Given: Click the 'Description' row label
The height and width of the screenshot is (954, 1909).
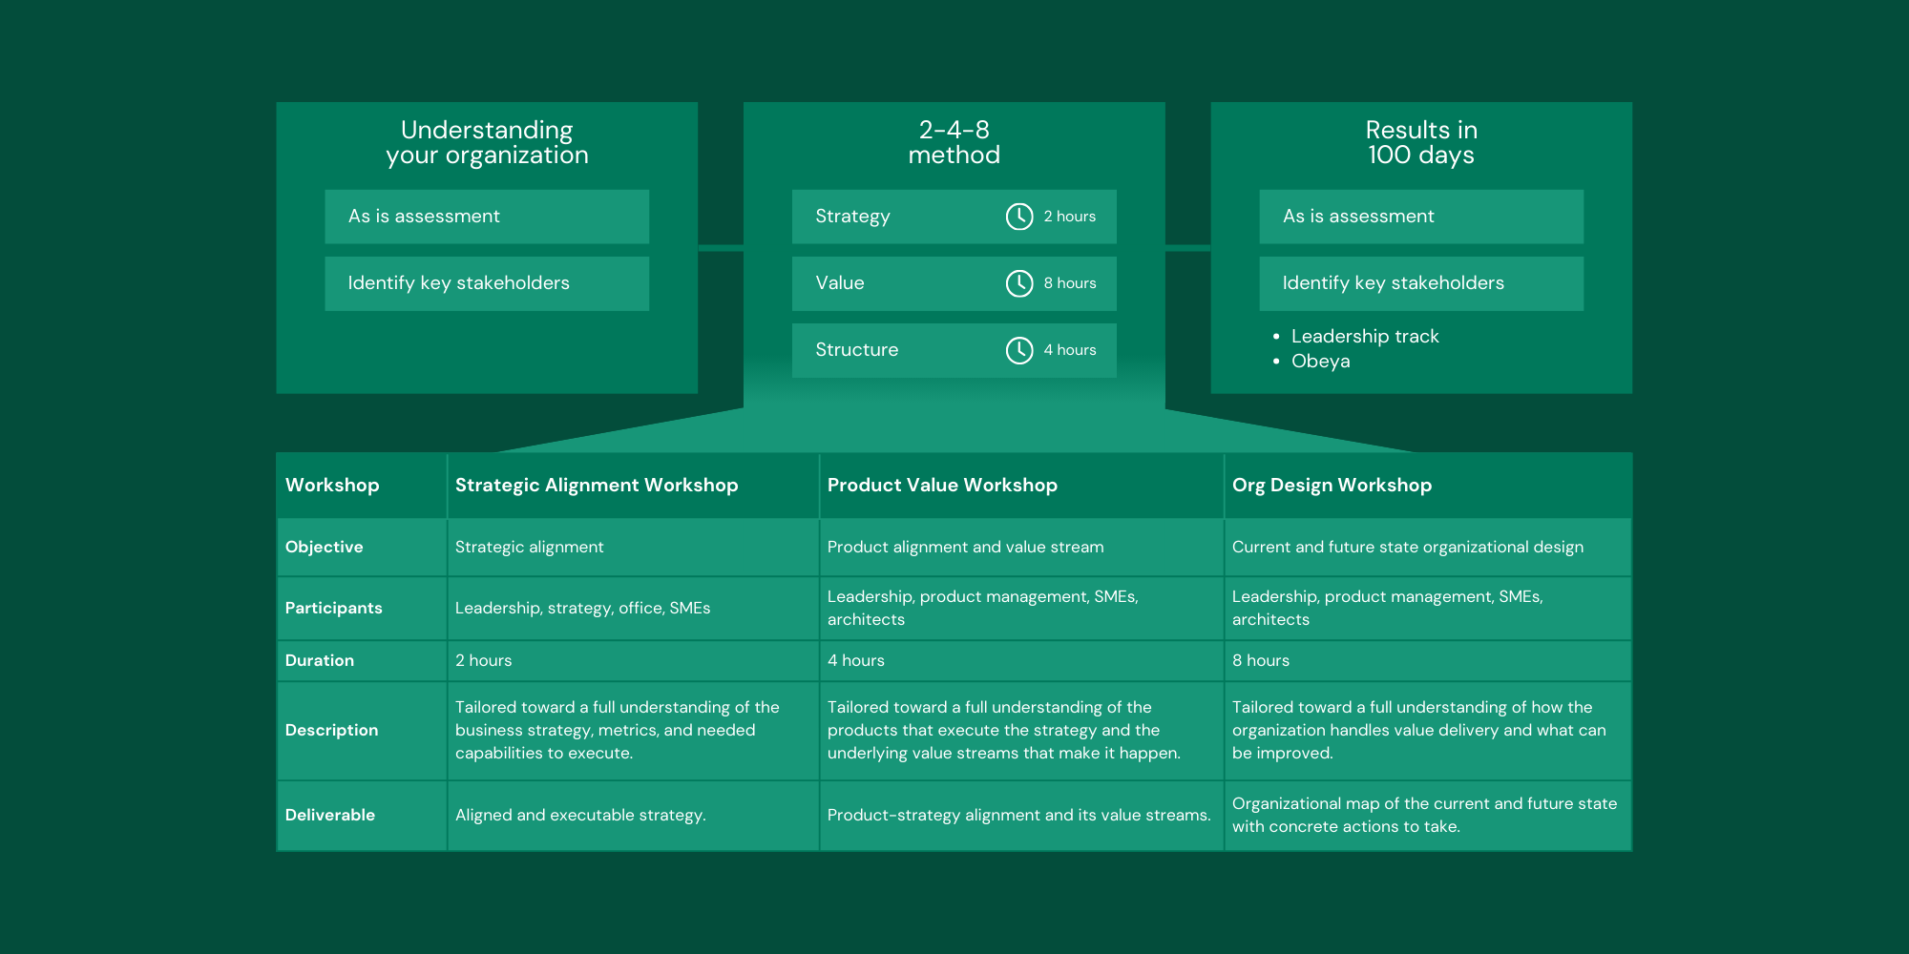Looking at the screenshot, I should (x=362, y=731).
